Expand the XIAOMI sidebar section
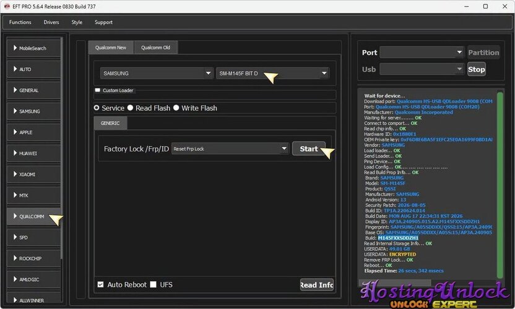The height and width of the screenshot is (309, 515). coord(33,174)
